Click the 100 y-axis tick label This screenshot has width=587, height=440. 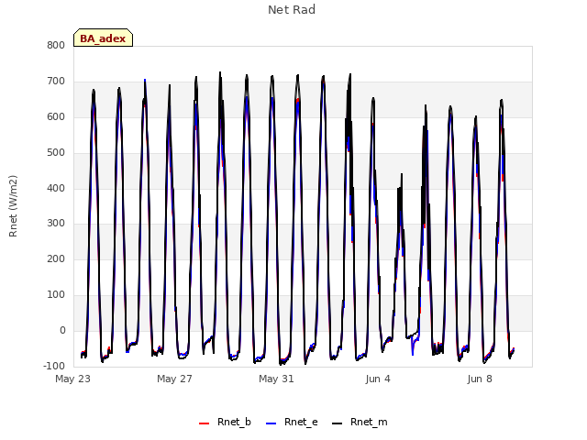56,295
